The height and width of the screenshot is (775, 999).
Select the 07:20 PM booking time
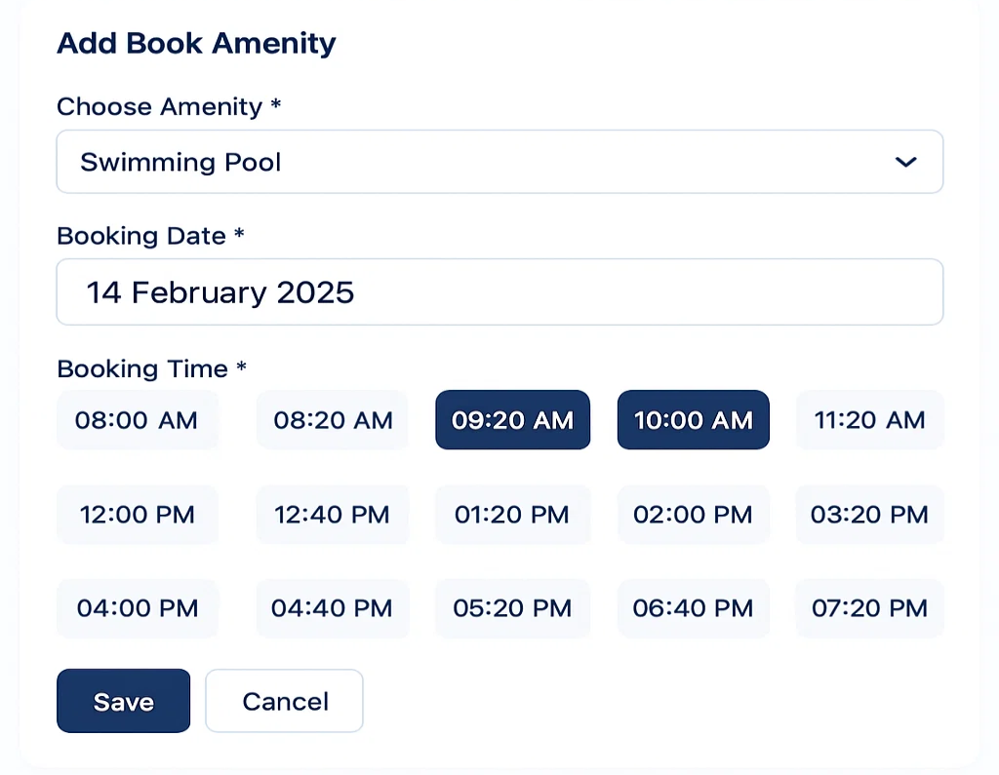(x=868, y=607)
